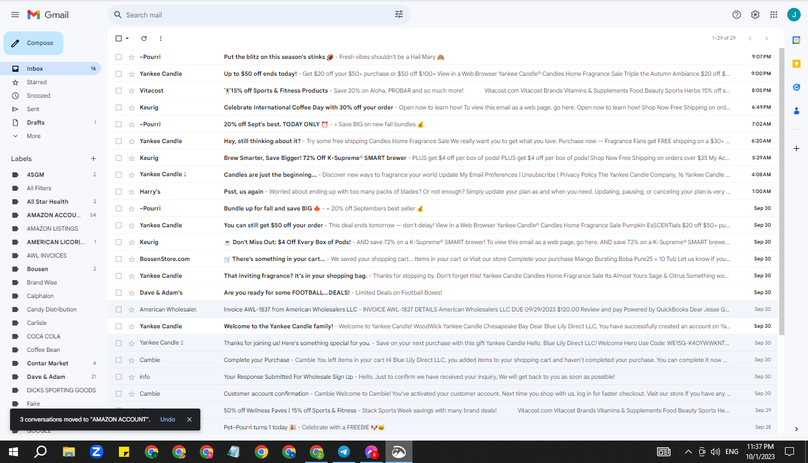Click the Get add-ons plus icon
This screenshot has height=463, width=808.
pos(796,148)
